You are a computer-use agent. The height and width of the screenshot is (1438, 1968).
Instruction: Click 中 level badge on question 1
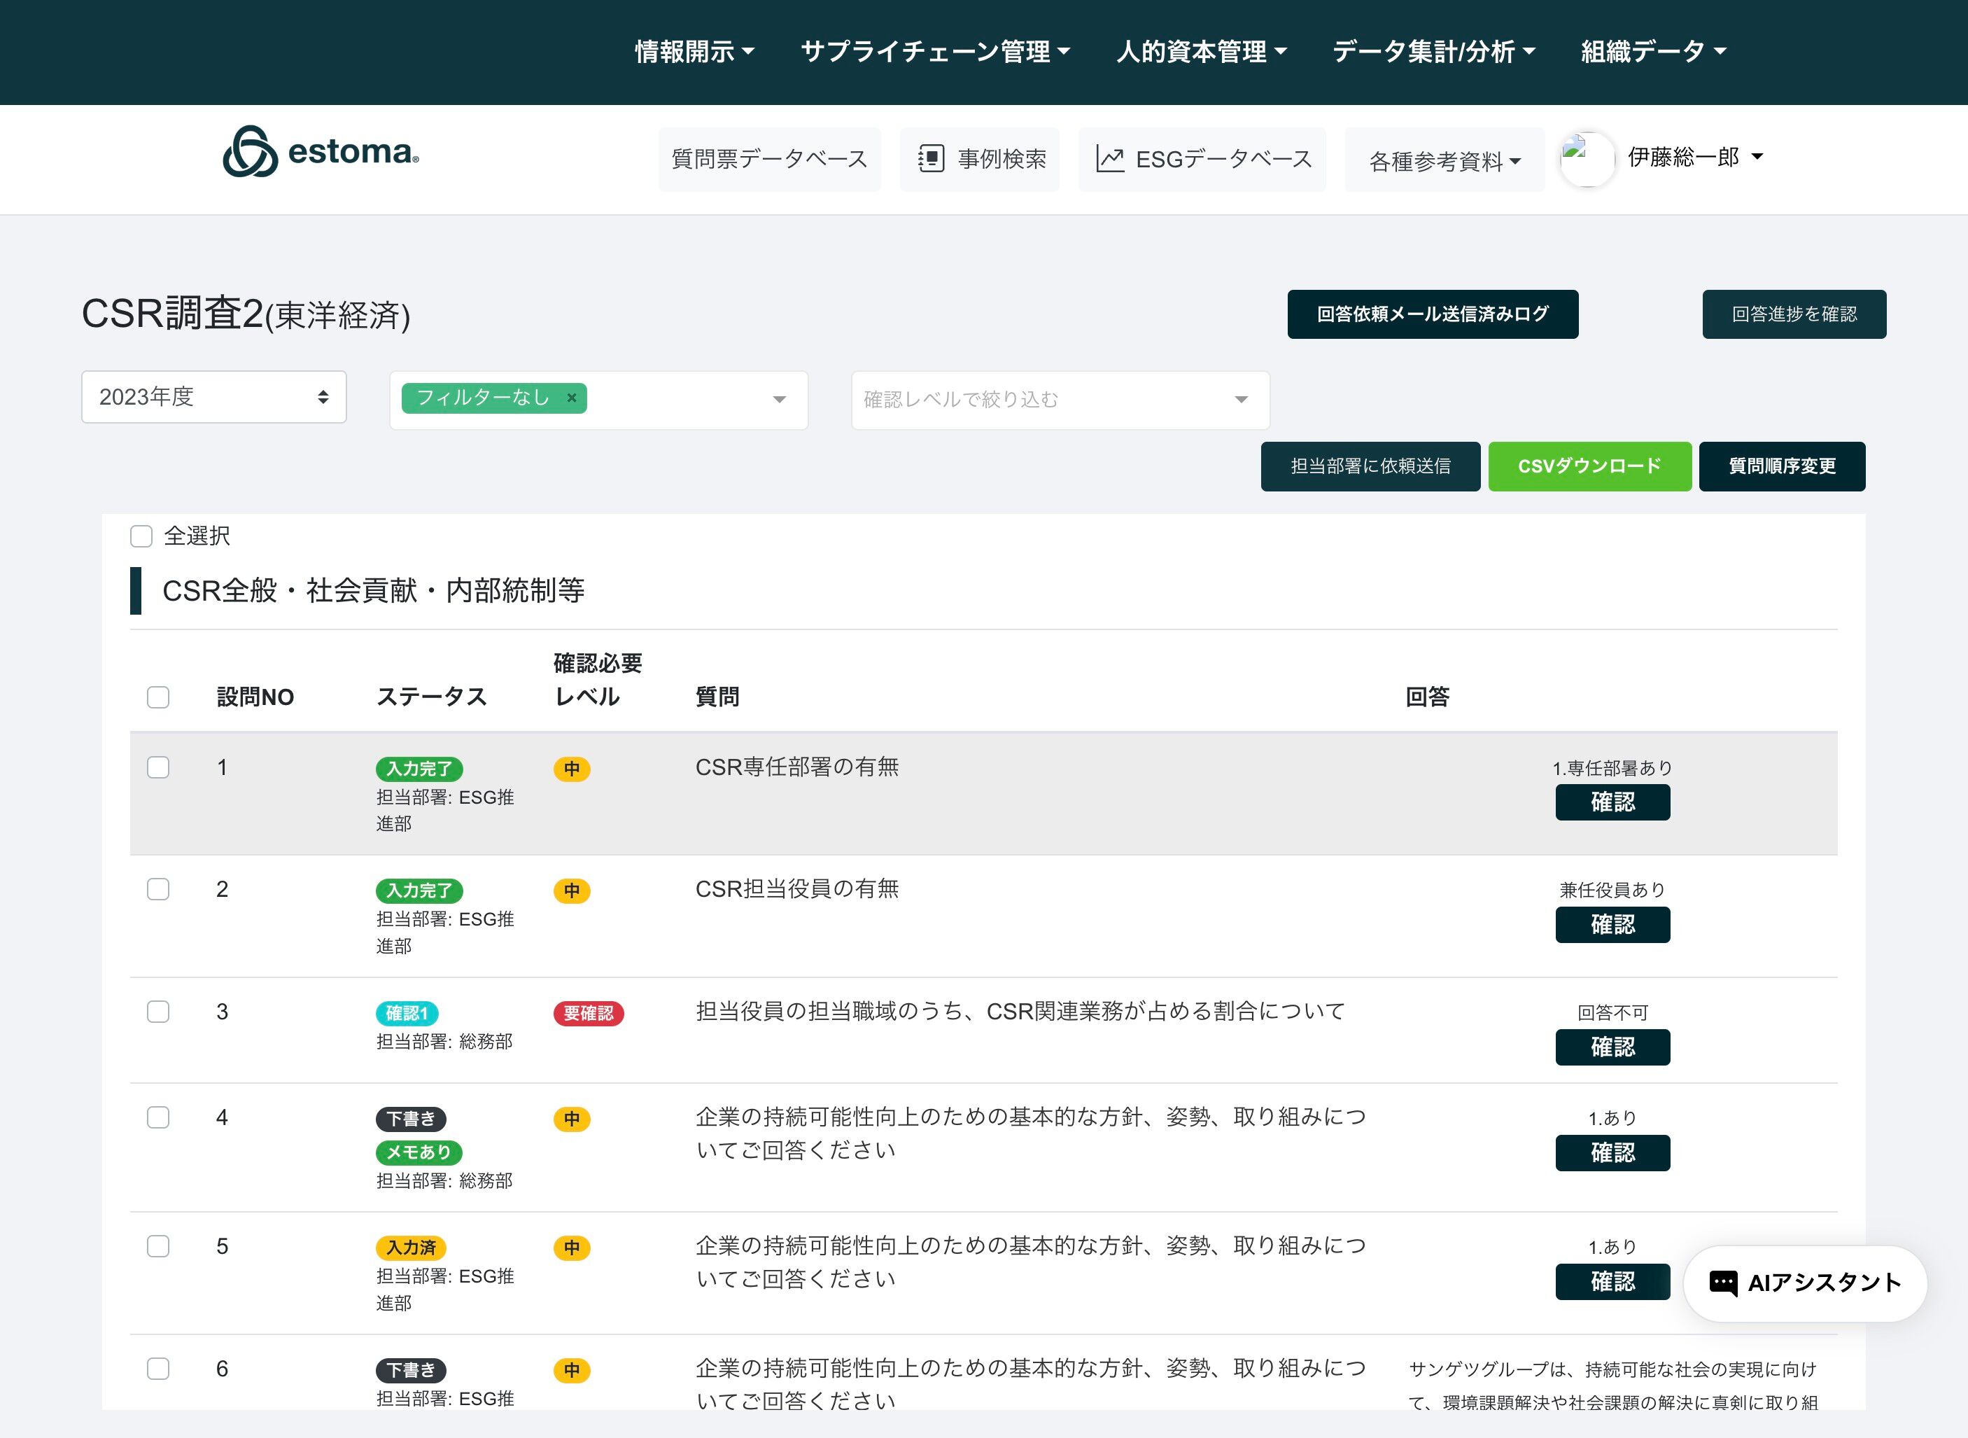pos(572,769)
